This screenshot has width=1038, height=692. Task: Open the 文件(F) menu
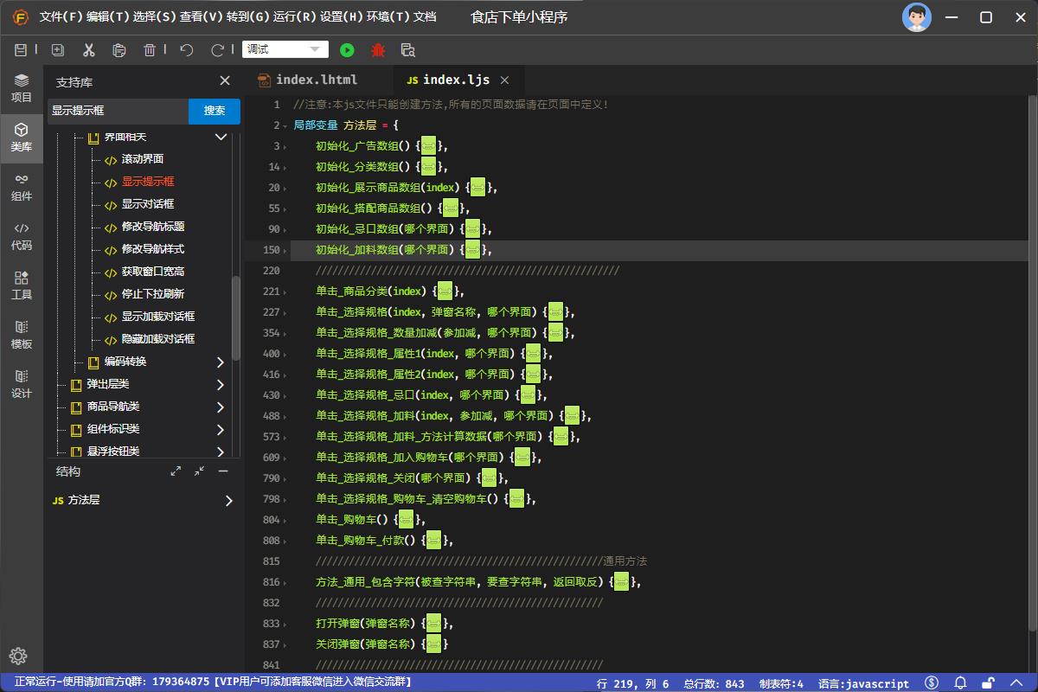(x=60, y=17)
